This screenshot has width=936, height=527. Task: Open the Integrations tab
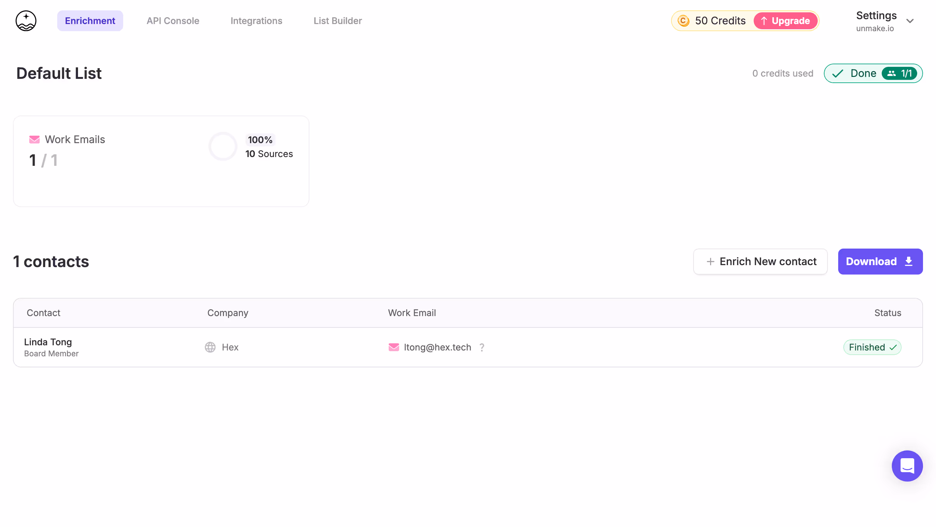click(256, 21)
